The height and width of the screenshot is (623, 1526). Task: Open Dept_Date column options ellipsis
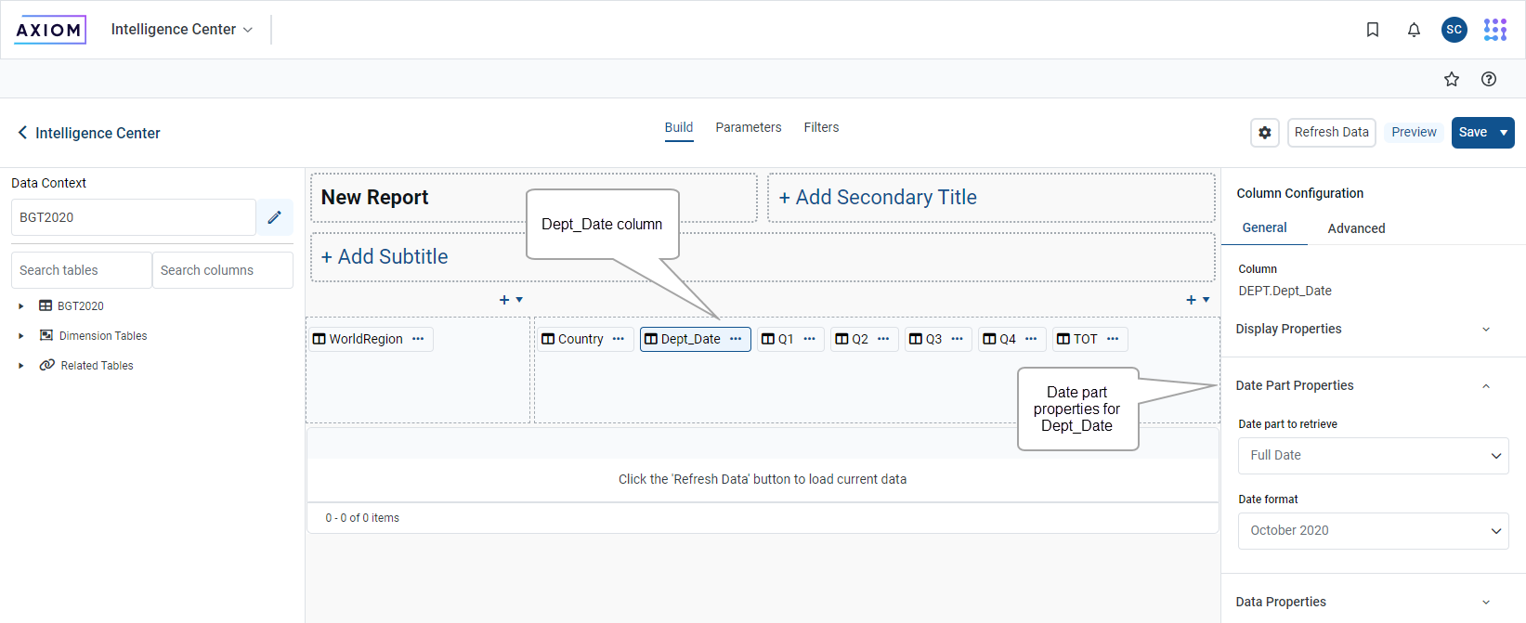[736, 339]
